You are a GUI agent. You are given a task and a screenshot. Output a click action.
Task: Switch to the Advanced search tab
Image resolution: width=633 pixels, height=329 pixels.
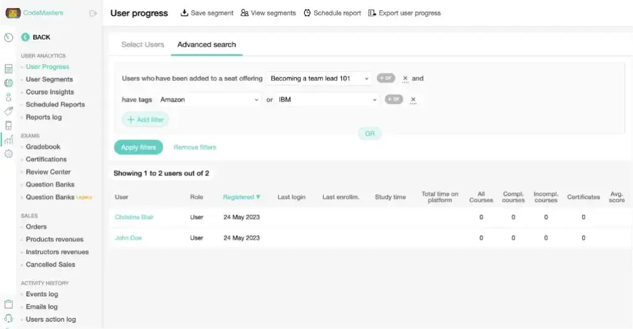click(206, 44)
